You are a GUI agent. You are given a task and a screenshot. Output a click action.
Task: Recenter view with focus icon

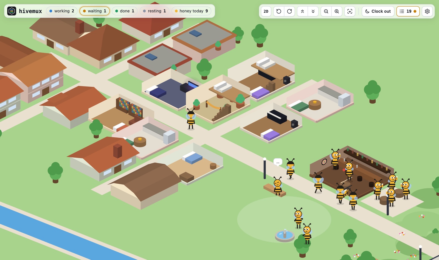350,11
